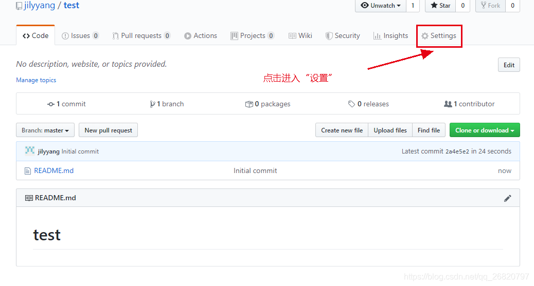View the 1 commit history link
The width and height of the screenshot is (534, 286).
pos(66,104)
